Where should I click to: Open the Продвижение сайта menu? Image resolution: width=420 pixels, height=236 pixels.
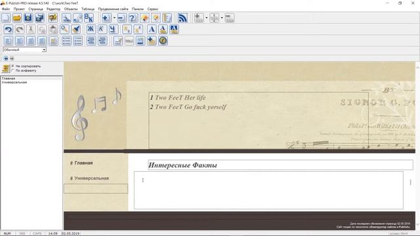pos(113,9)
